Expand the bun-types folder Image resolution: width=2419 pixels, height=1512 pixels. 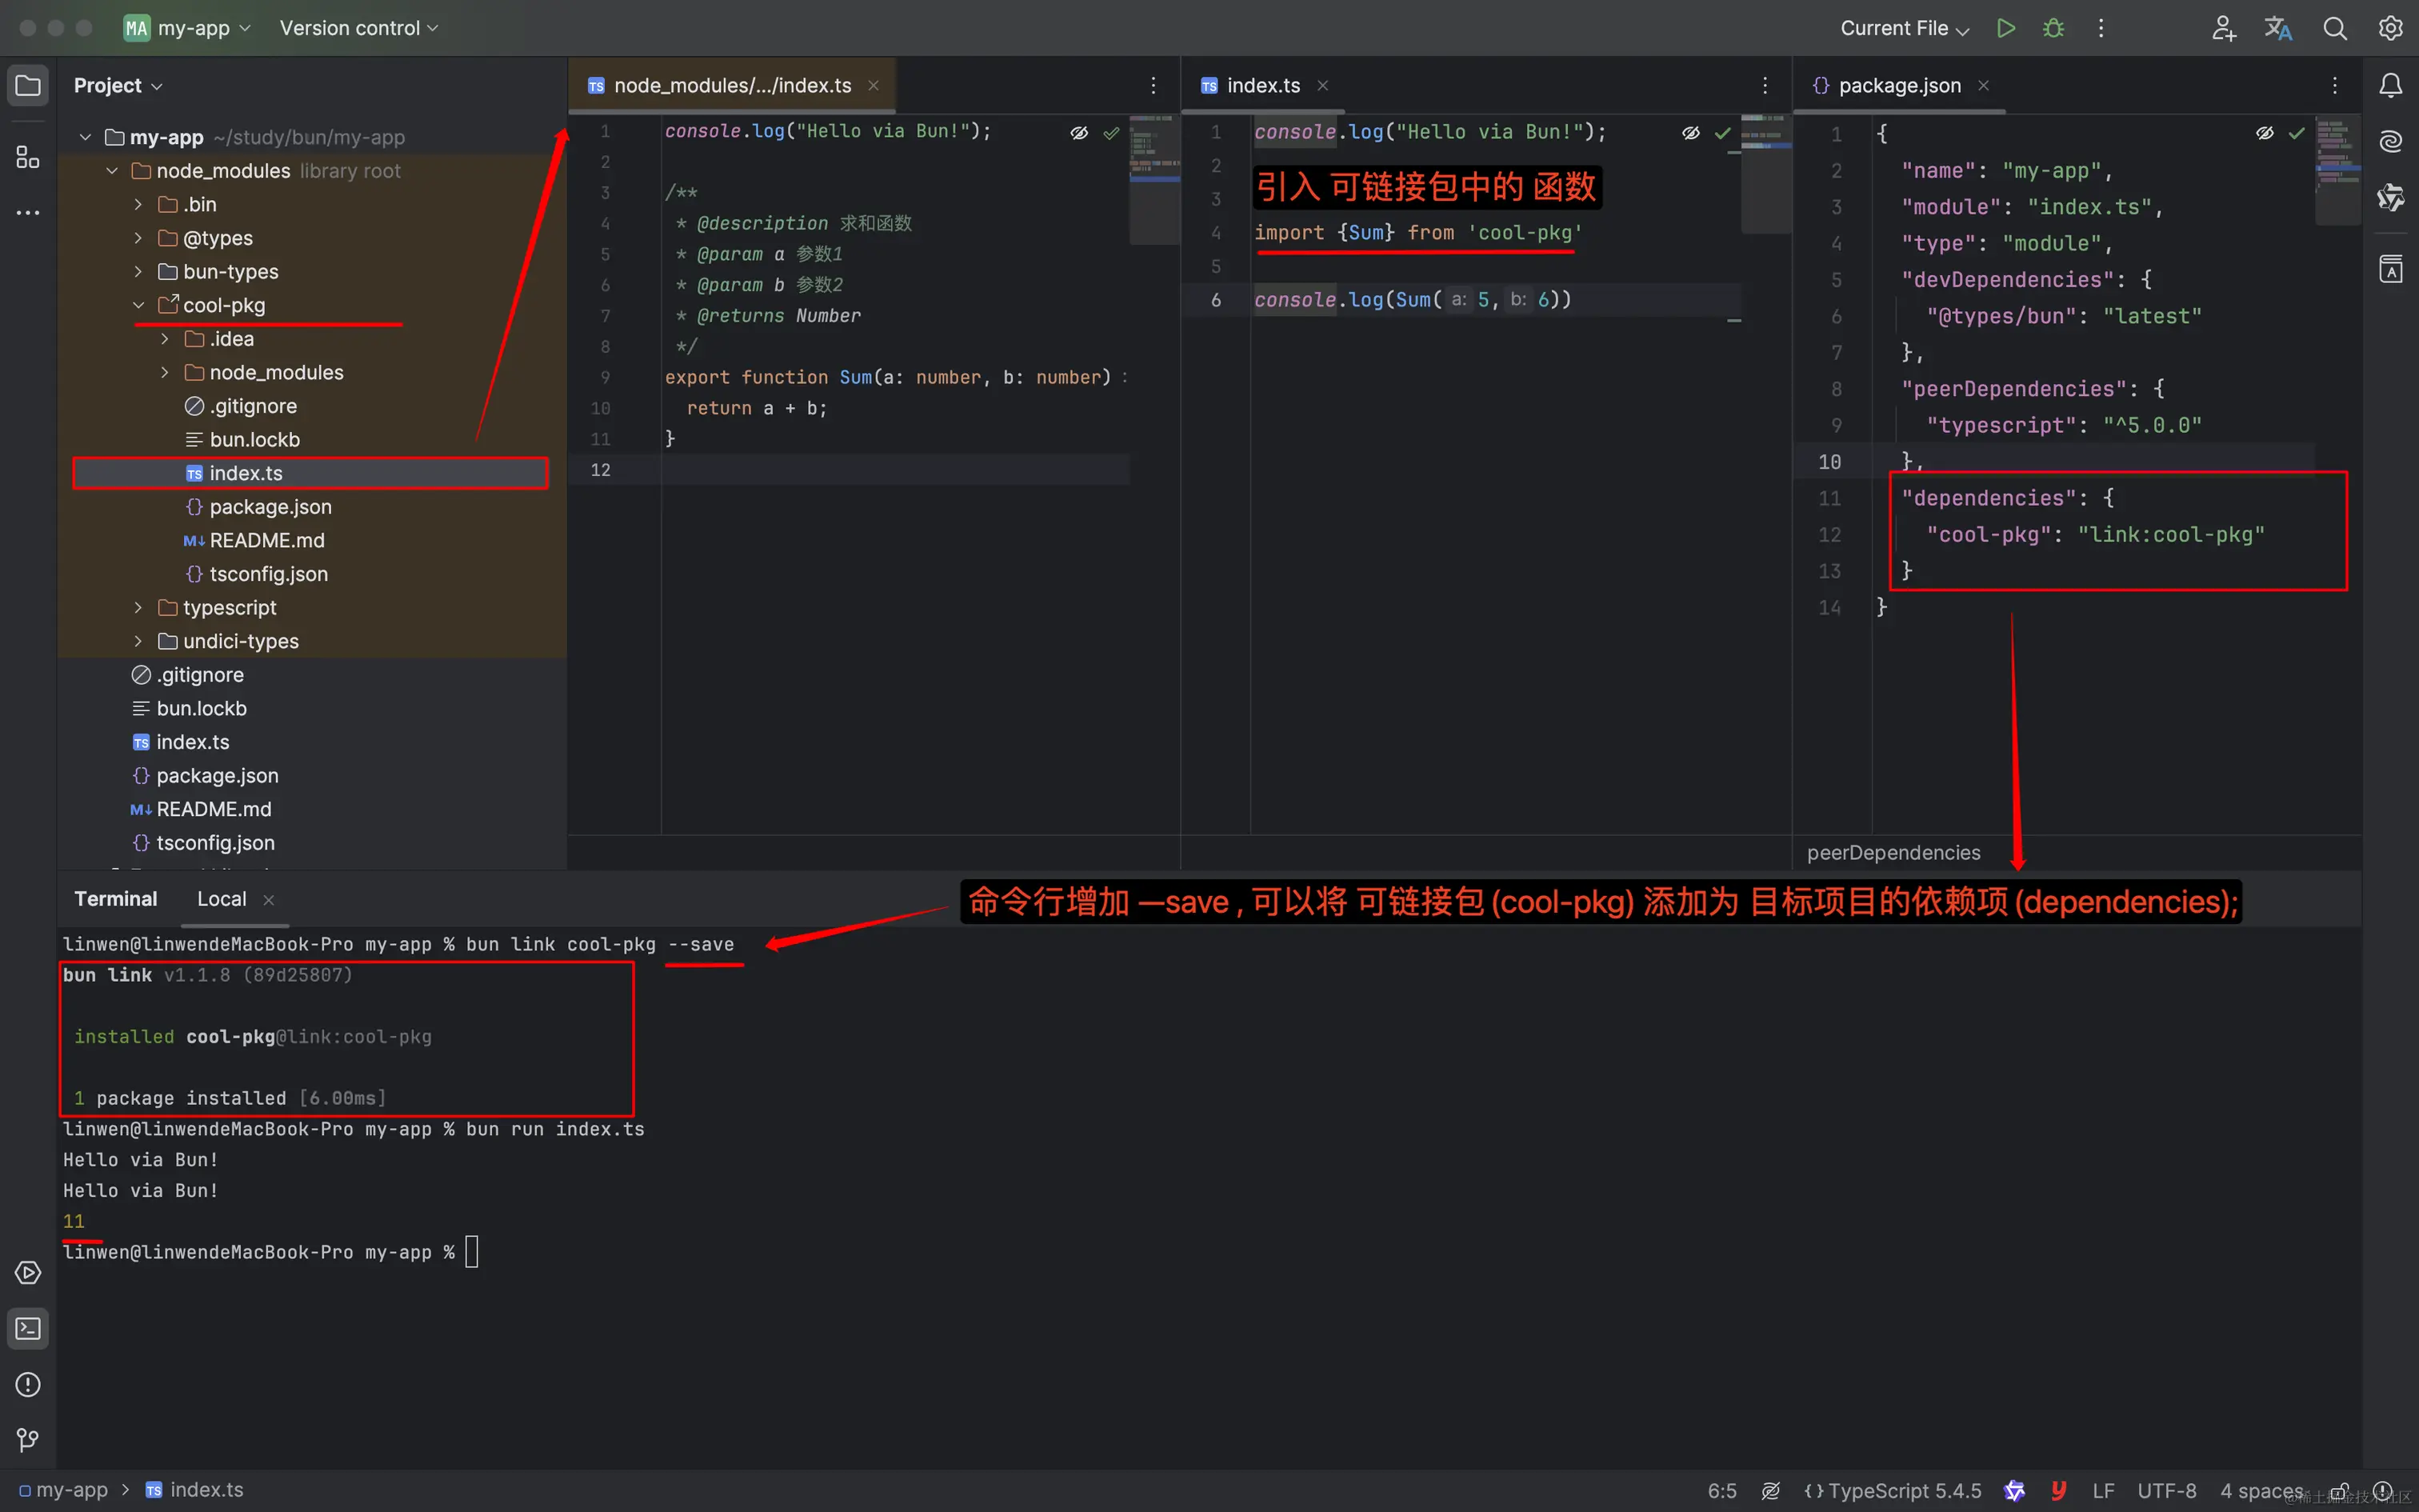pyautogui.click(x=138, y=272)
